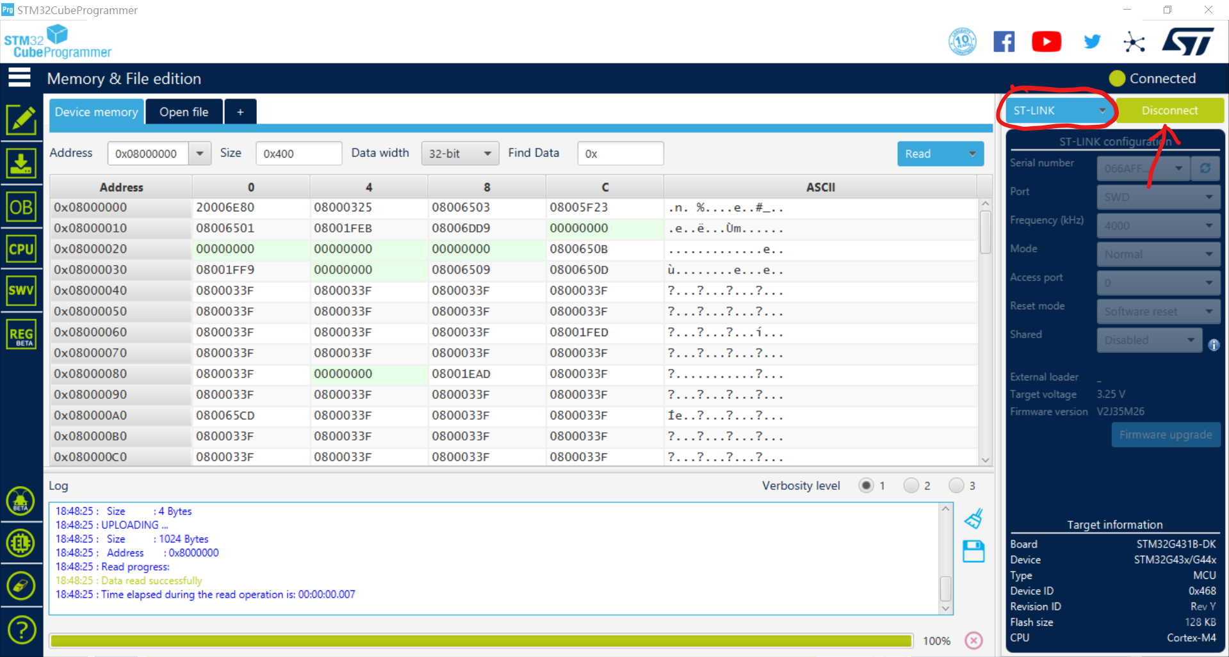Open the Reset mode Software reset dropdown
Image resolution: width=1229 pixels, height=657 pixels.
[x=1158, y=312]
